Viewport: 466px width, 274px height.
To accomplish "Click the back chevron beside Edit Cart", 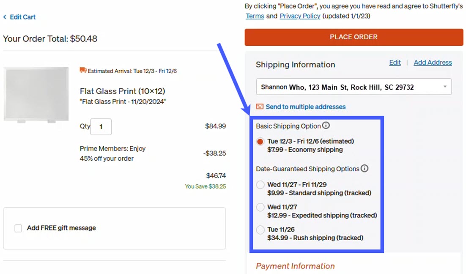I will 4,17.
